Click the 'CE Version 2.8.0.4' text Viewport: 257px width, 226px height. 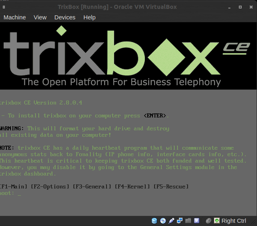point(53,103)
